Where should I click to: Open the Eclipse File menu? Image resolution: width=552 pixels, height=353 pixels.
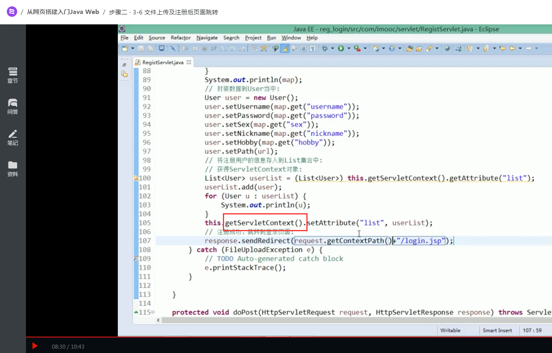click(x=125, y=38)
